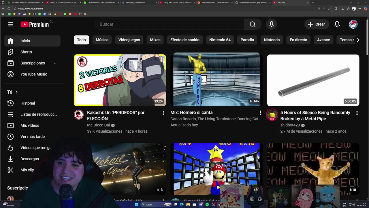Select the Videojuegos filter chip
Viewport: 369px width, 208px height.
pos(129,40)
